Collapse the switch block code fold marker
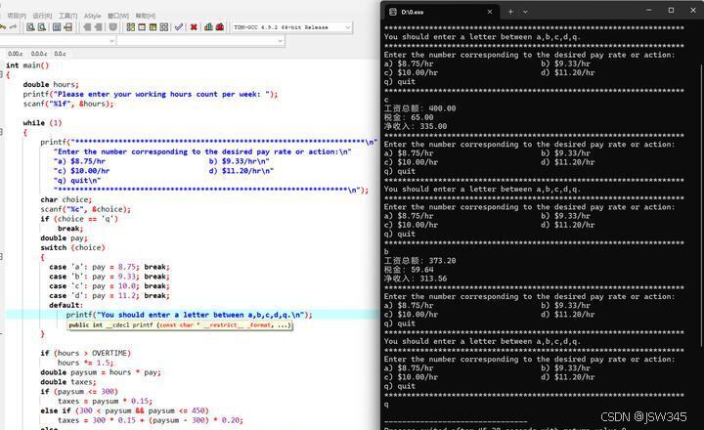 click(1, 257)
